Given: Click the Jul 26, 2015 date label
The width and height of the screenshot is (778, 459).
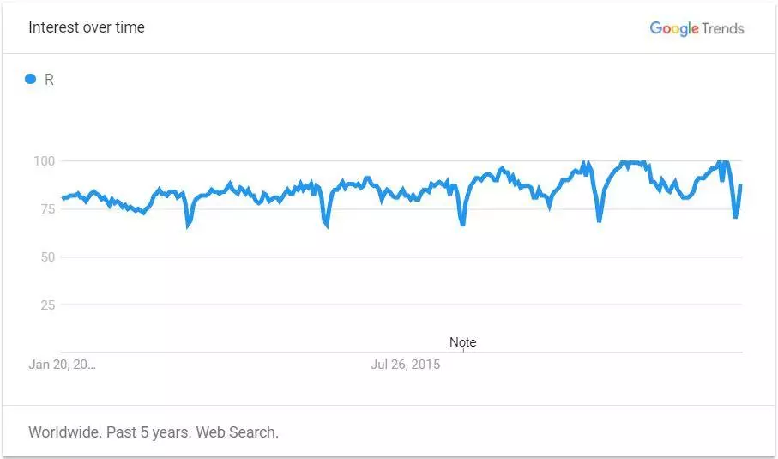Looking at the screenshot, I should tap(406, 365).
